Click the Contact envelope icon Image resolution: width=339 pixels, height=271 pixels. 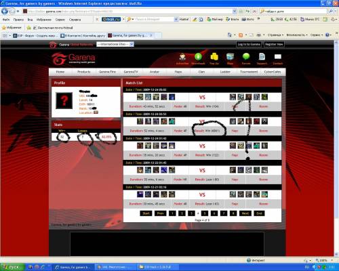tap(278, 57)
